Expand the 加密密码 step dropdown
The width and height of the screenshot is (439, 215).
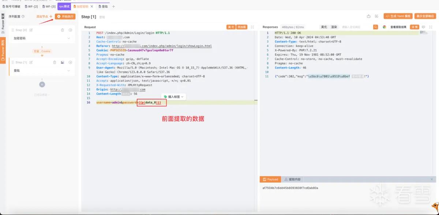69,38
